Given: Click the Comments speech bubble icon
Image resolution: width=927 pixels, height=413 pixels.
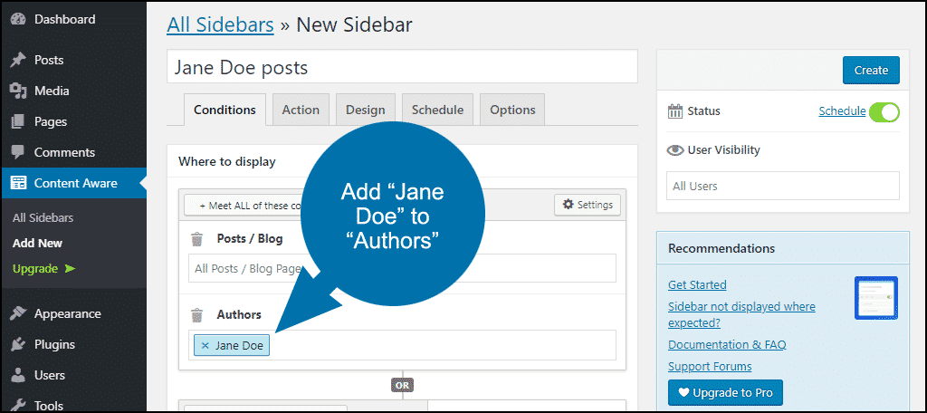Looking at the screenshot, I should [18, 152].
